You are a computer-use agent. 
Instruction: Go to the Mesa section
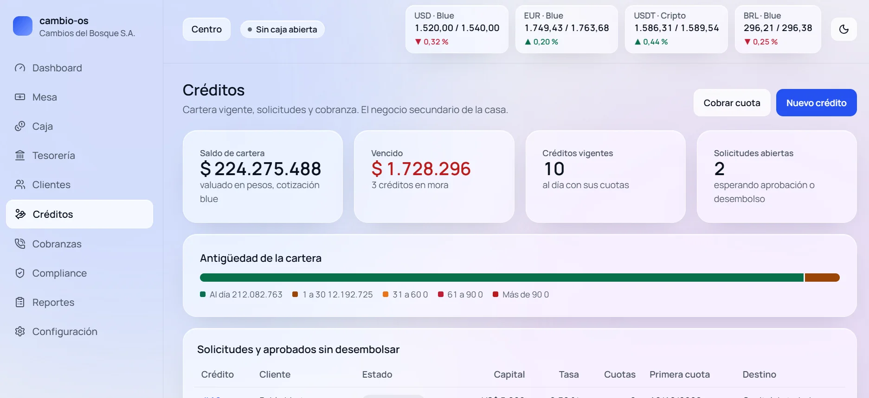pos(79,97)
